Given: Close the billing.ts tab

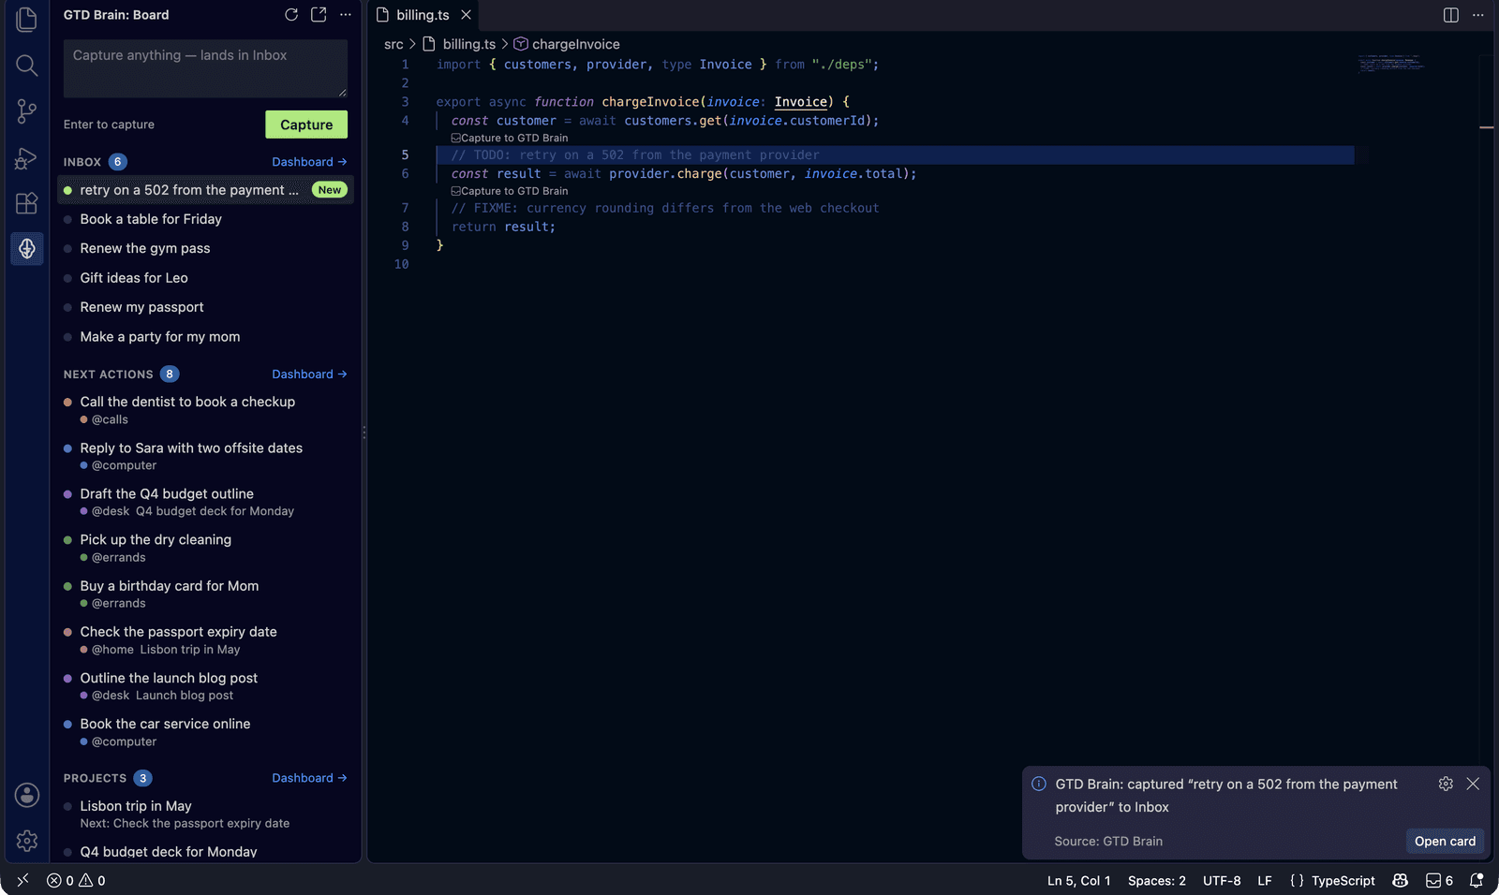Looking at the screenshot, I should (466, 15).
